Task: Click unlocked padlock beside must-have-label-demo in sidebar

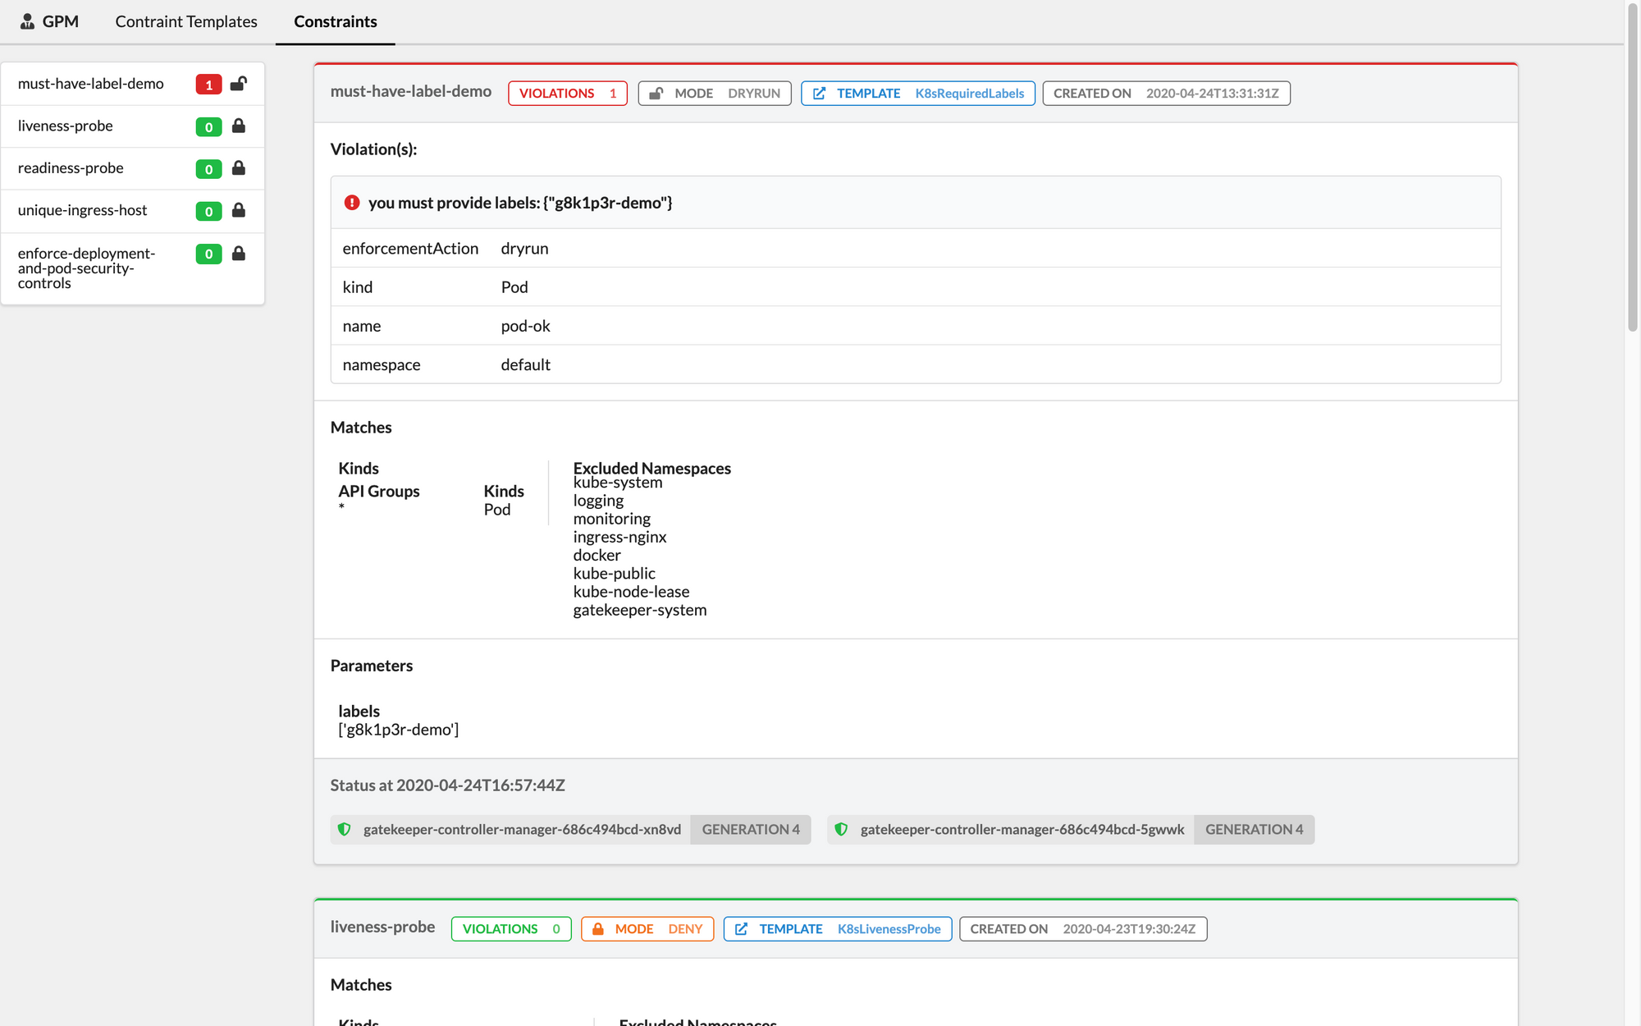Action: coord(239,84)
